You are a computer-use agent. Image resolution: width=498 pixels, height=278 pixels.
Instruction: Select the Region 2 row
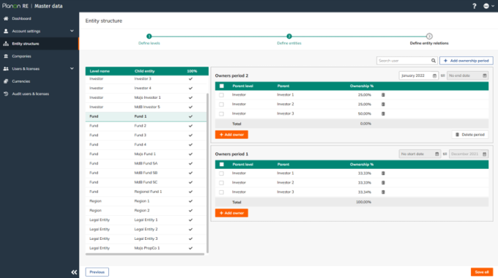pyautogui.click(x=146, y=211)
